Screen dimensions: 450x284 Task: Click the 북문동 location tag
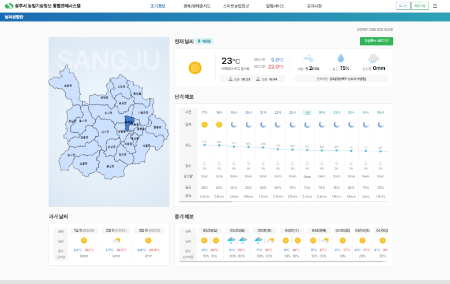(x=204, y=42)
